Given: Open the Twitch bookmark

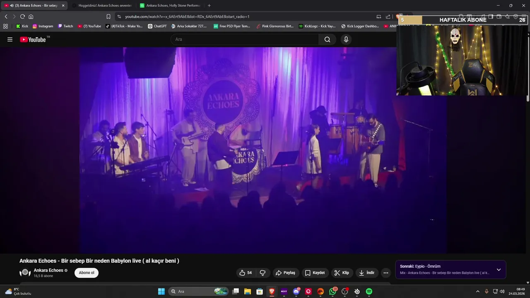Looking at the screenshot, I should click(65, 26).
